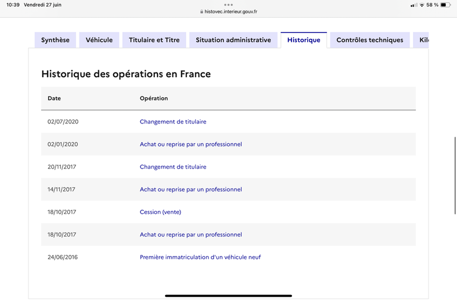The width and height of the screenshot is (457, 300).
Task: Tap the three-dot multitasking icon at top
Action: pos(228,5)
